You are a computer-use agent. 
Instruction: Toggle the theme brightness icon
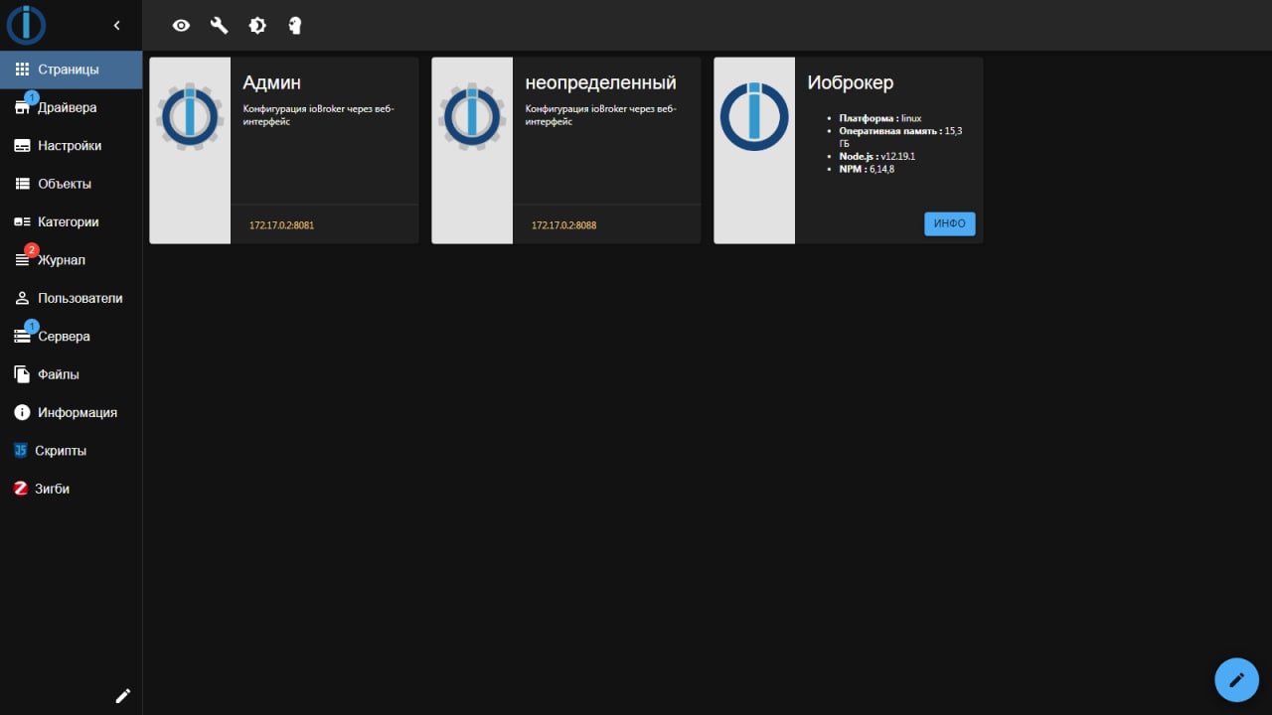(257, 26)
